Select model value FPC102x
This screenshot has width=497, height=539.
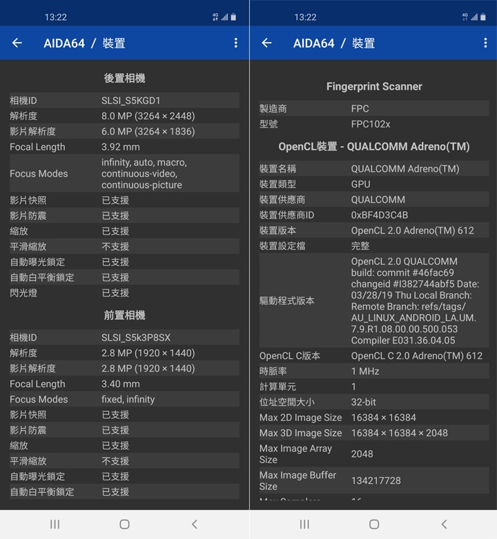371,124
